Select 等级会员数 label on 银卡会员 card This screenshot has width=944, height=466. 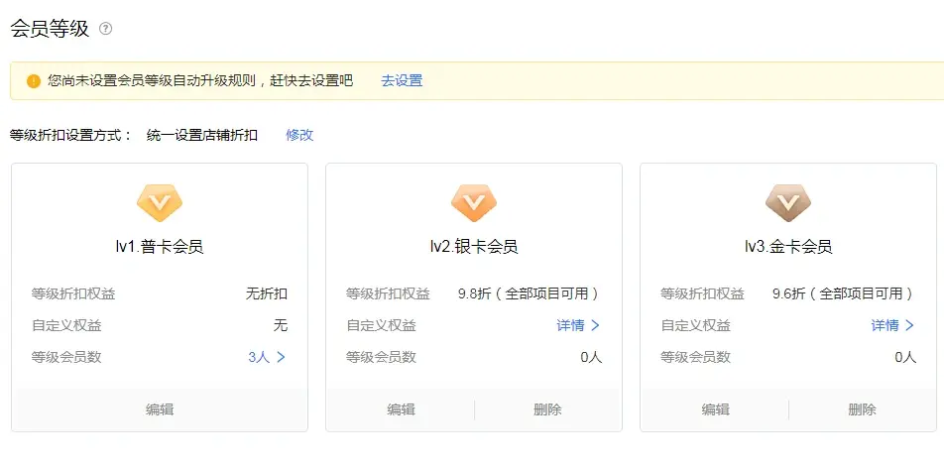(x=381, y=357)
